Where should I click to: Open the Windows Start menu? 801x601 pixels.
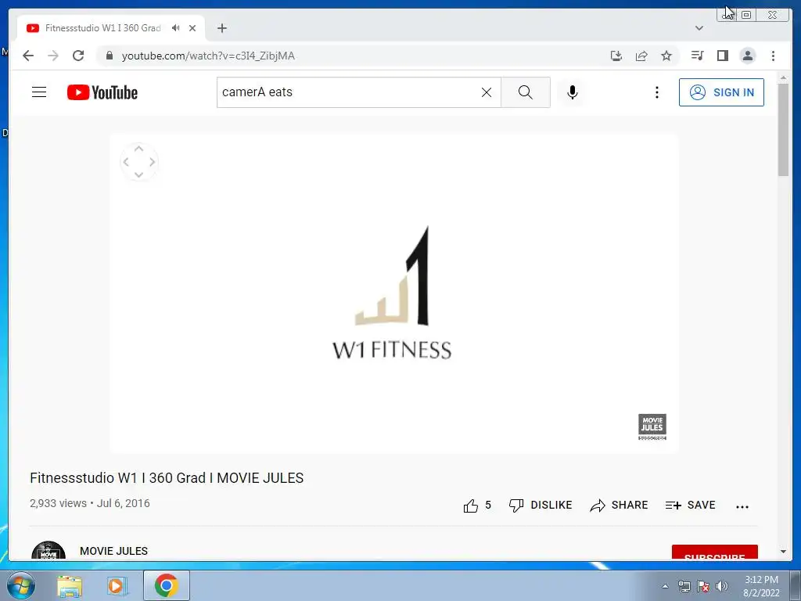tap(20, 585)
